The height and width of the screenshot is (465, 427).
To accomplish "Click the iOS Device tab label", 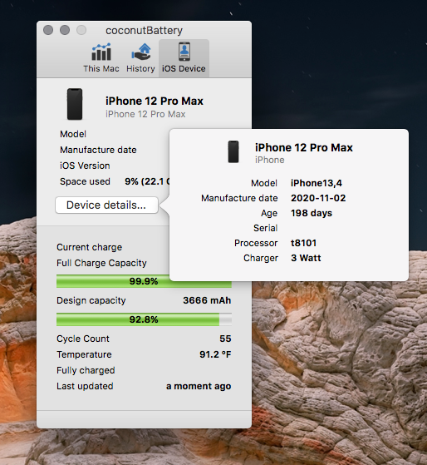I will 184,68.
